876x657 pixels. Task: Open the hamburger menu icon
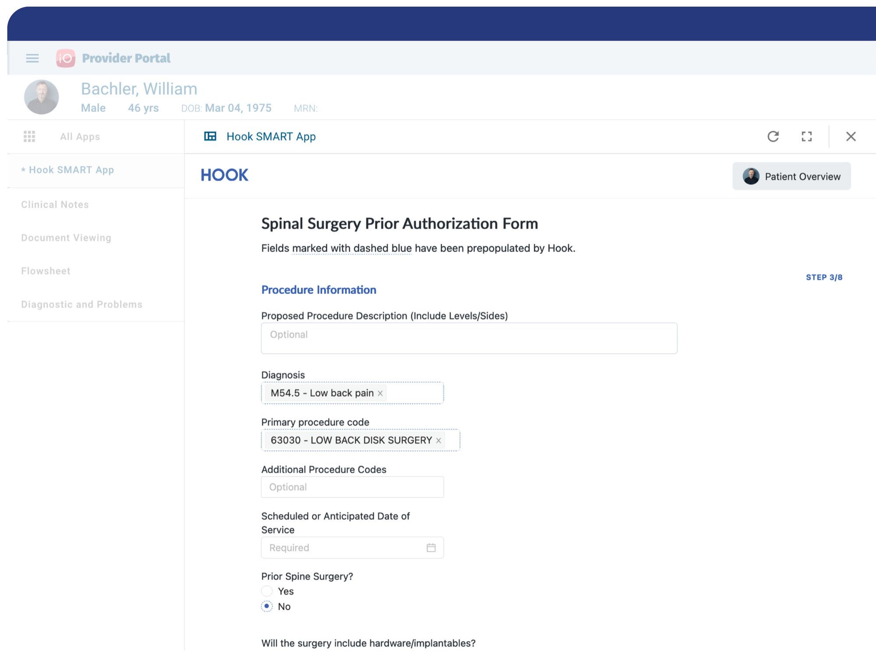click(x=32, y=58)
